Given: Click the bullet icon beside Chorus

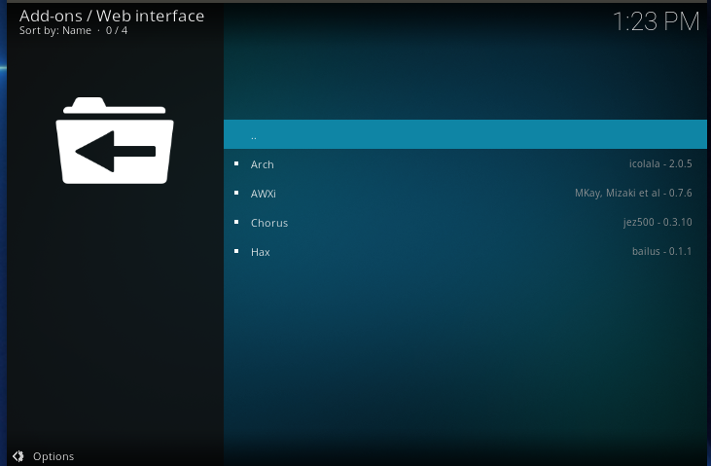Looking at the screenshot, I should point(236,222).
